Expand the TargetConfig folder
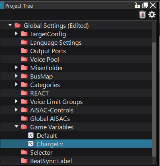This screenshot has height=166, width=160. click(x=16, y=33)
